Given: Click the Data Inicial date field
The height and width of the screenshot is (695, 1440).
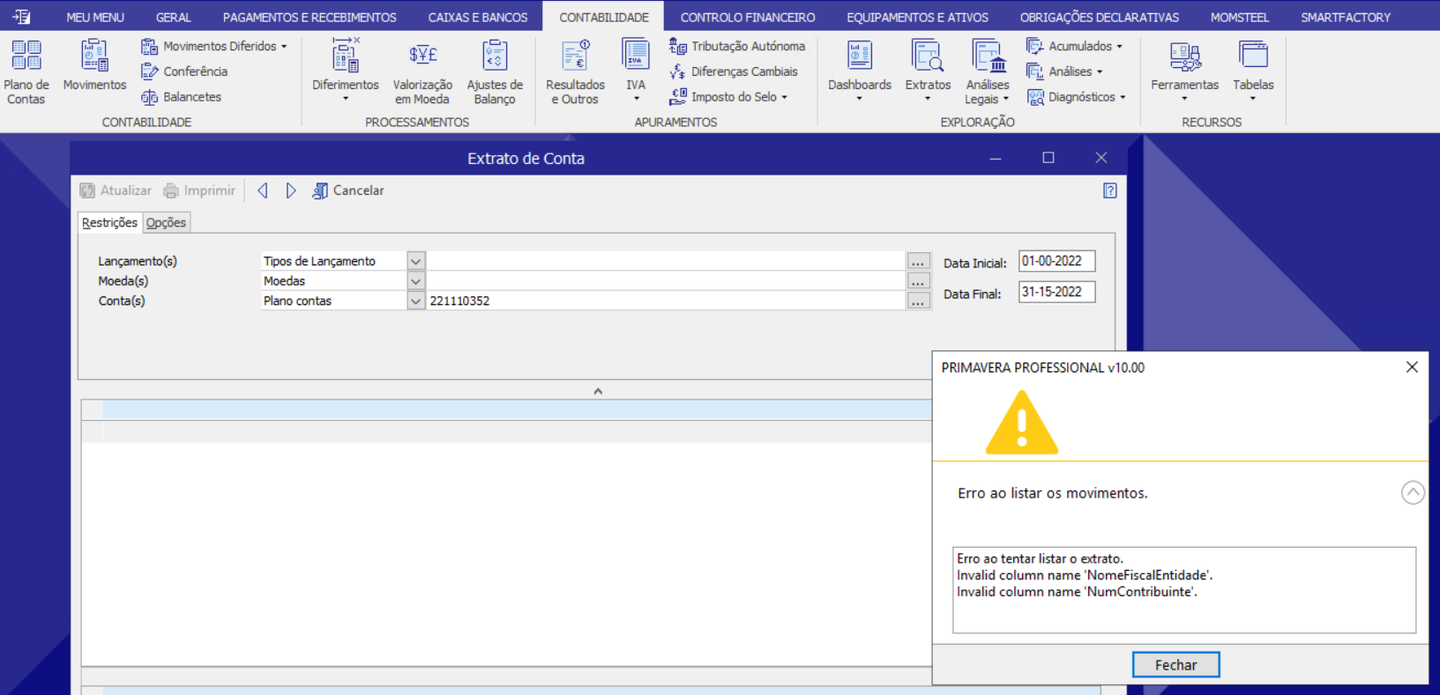Looking at the screenshot, I should (x=1056, y=261).
